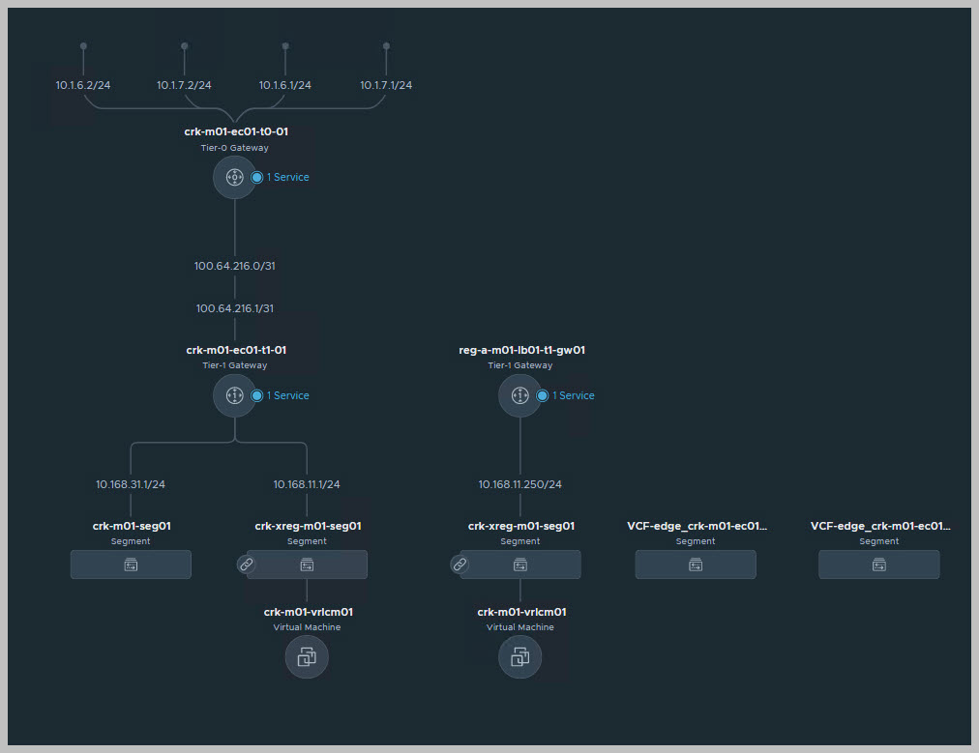Click the segment box under 10.168.11.250/24
Viewport: 979px width, 753px height.
[x=520, y=565]
